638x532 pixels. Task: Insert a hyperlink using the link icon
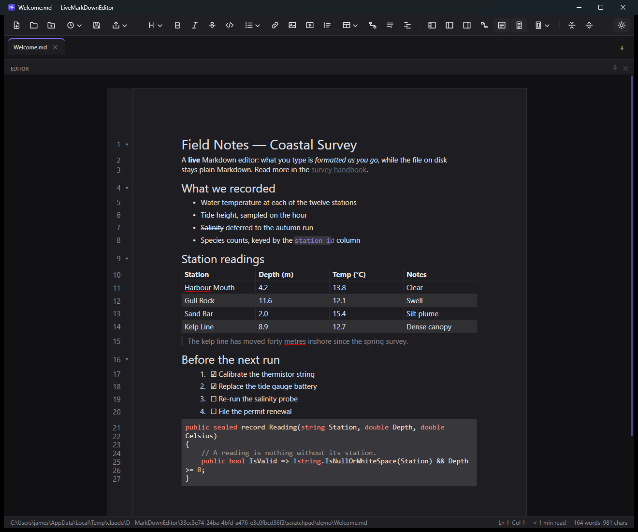point(275,25)
